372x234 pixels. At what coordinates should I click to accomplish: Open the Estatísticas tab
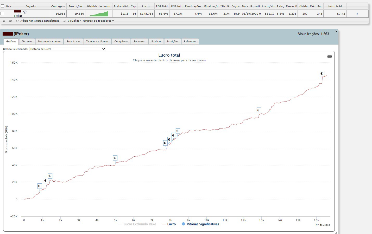[73, 42]
